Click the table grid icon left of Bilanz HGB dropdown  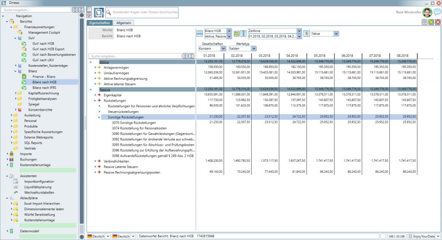coord(199,34)
